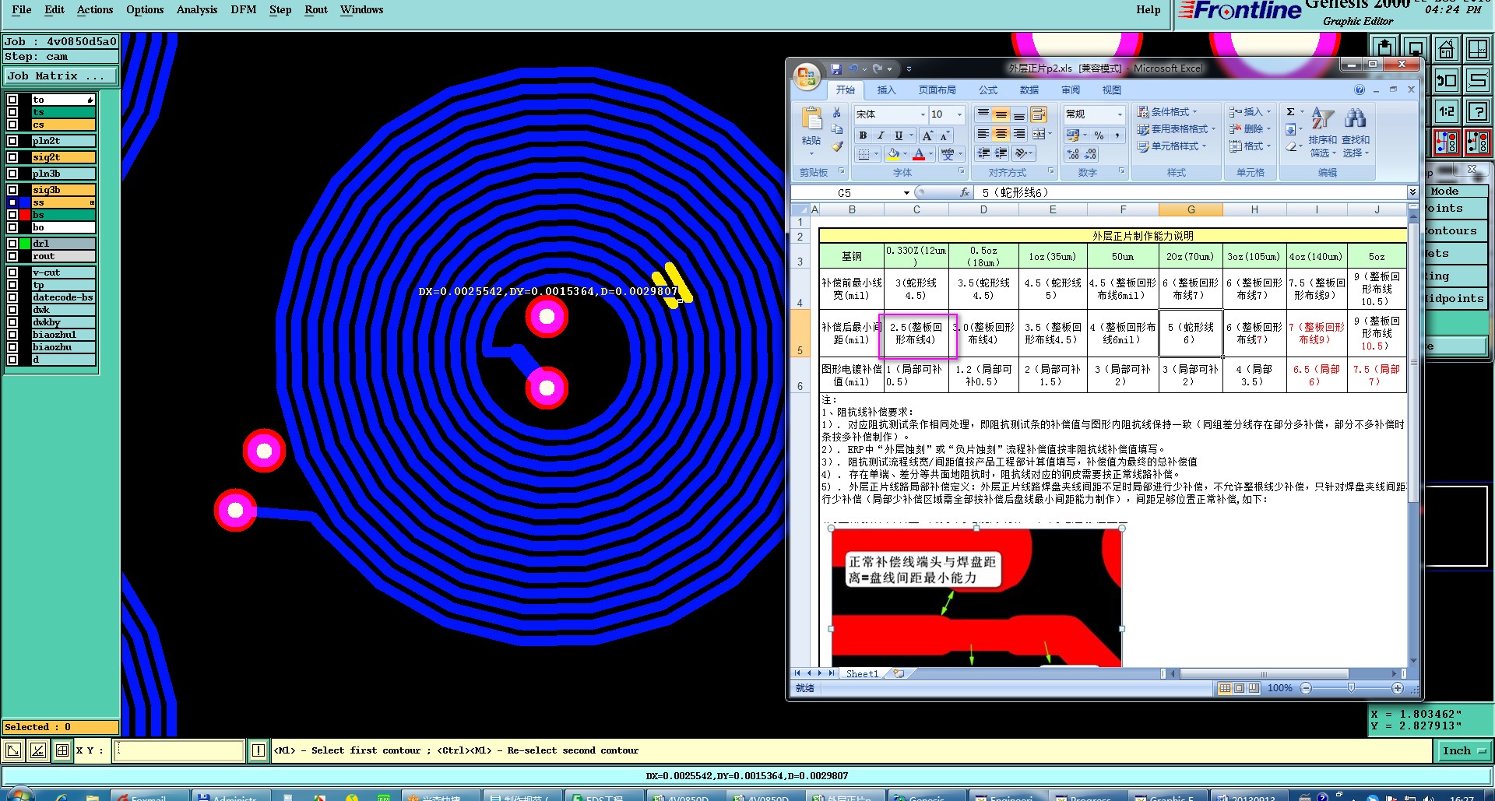Click the Cut scissors icon in Excel
The height and width of the screenshot is (801, 1495).
pos(837,112)
